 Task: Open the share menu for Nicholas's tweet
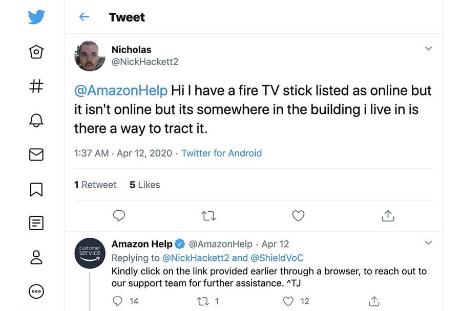388,216
